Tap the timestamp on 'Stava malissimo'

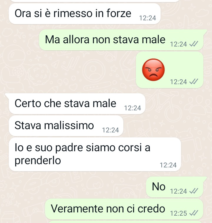[x=110, y=130]
